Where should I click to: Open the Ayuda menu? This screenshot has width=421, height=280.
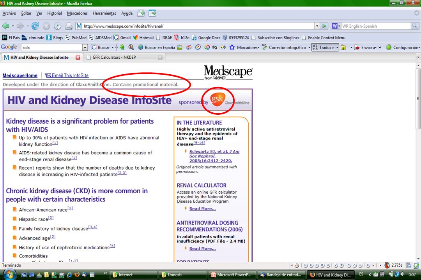tap(127, 13)
